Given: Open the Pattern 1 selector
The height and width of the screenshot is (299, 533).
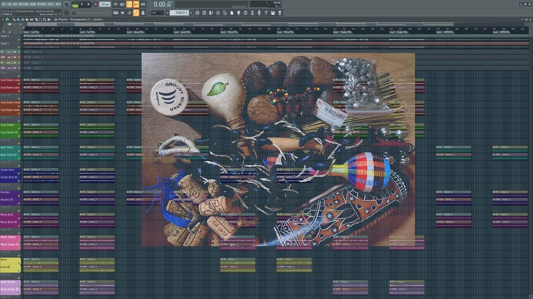Looking at the screenshot, I should pyautogui.click(x=179, y=13).
